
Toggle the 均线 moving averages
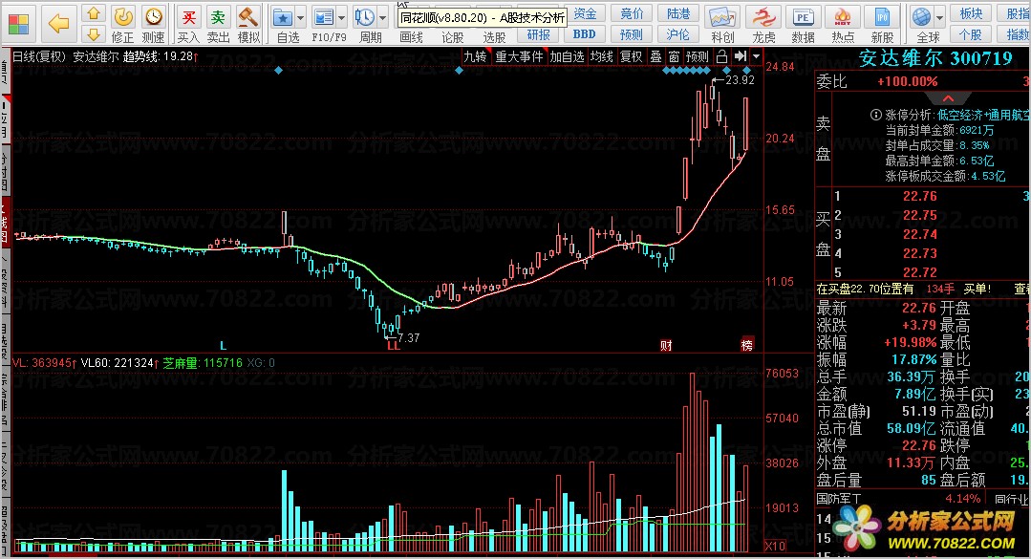click(x=602, y=57)
